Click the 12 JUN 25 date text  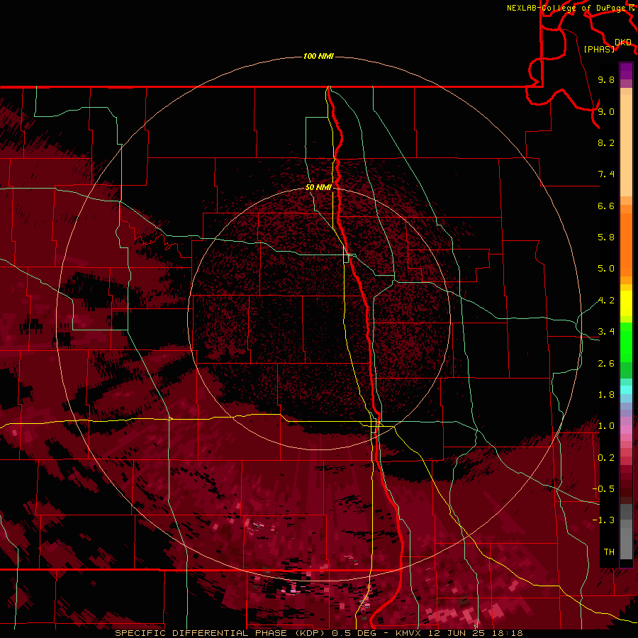tap(457, 633)
